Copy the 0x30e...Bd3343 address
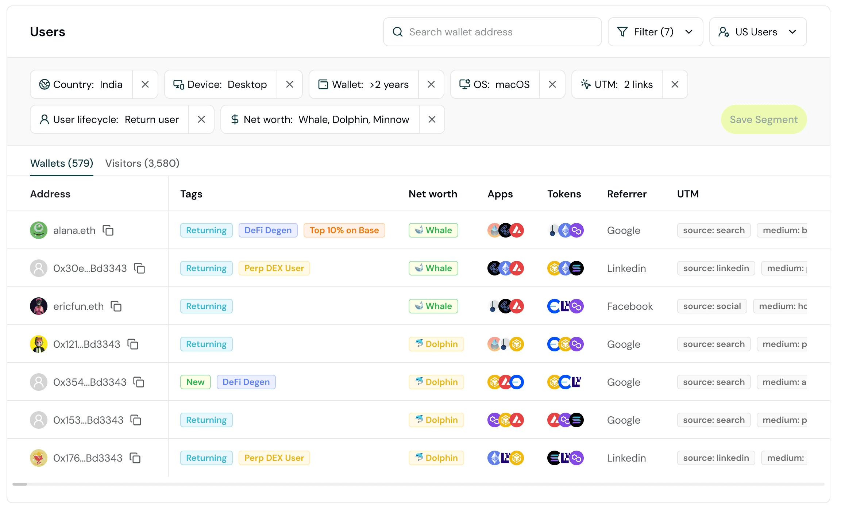 coord(139,268)
